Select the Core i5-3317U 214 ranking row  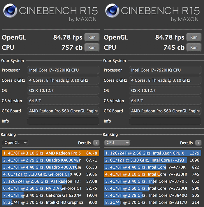point(152,202)
